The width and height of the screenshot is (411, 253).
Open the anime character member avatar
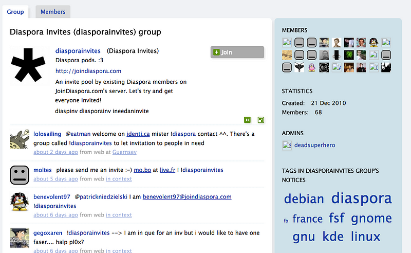click(324, 43)
